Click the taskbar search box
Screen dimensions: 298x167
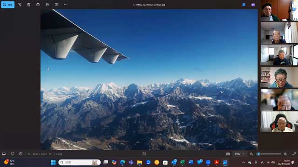[80, 162]
